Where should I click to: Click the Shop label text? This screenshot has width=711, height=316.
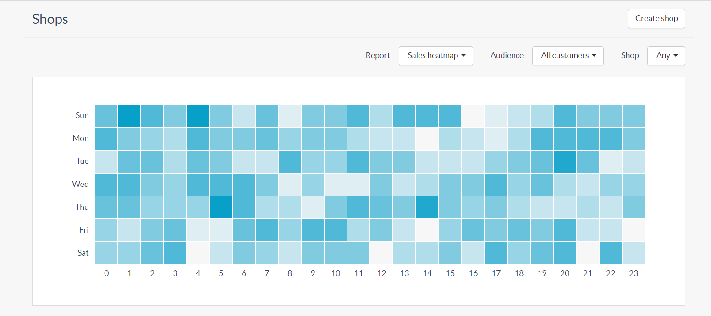click(x=629, y=55)
